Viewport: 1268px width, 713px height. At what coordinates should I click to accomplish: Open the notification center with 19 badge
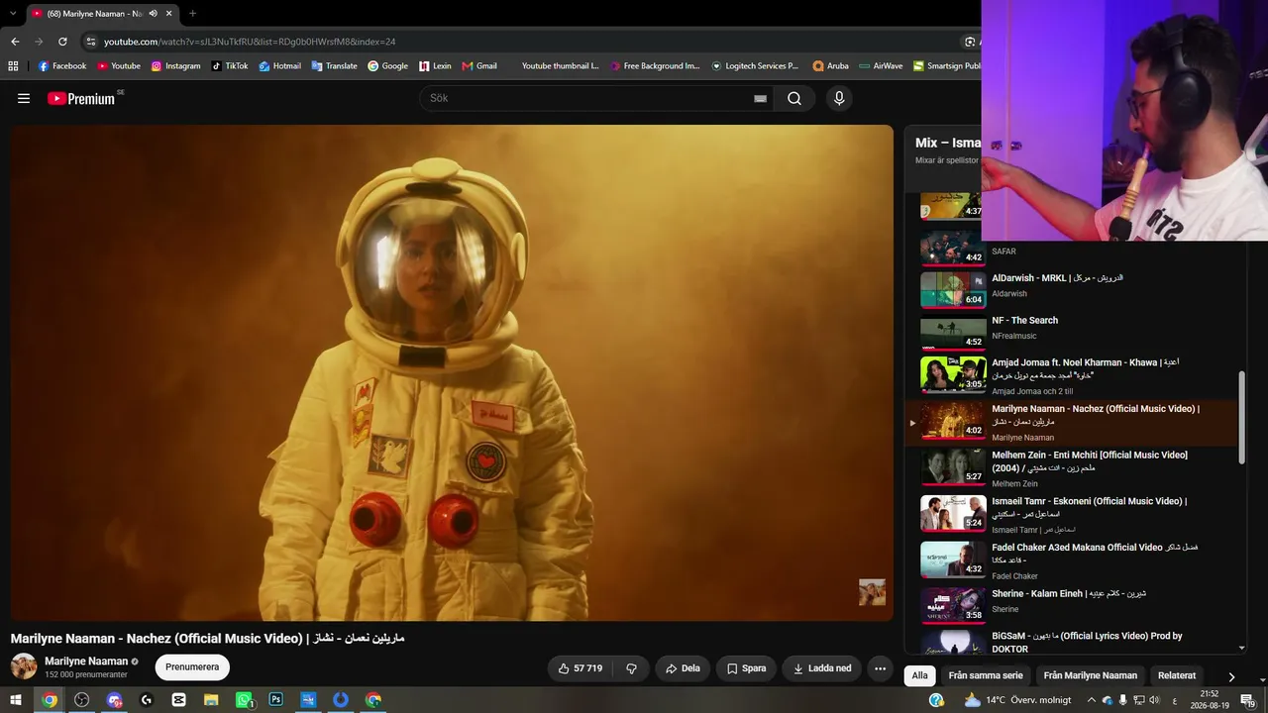(1246, 700)
